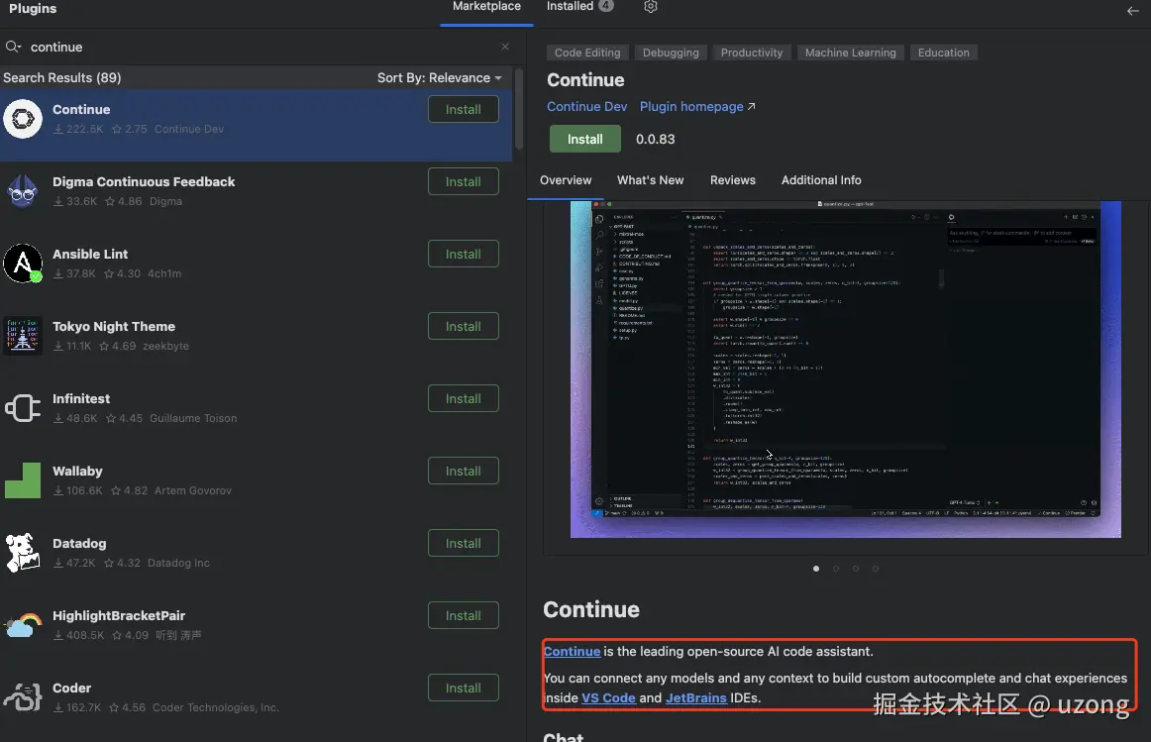
Task: Switch to the Installed tab
Action: pyautogui.click(x=579, y=7)
